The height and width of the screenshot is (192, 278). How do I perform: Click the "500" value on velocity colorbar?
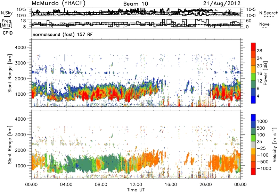[x=262, y=128]
